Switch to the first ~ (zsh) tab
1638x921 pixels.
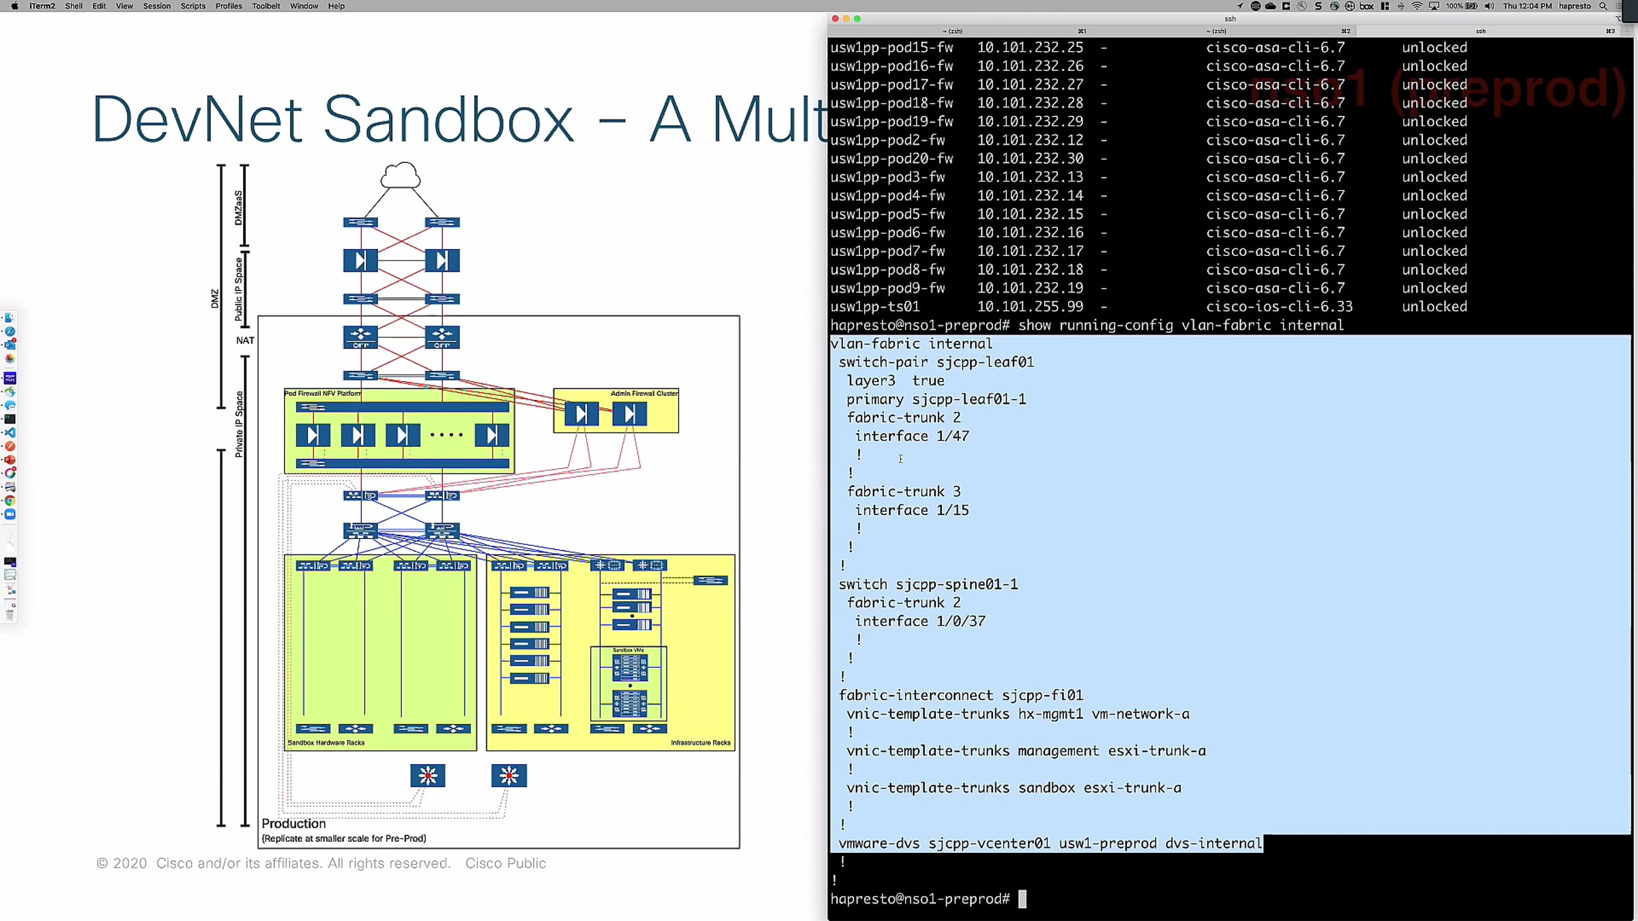[x=958, y=31]
